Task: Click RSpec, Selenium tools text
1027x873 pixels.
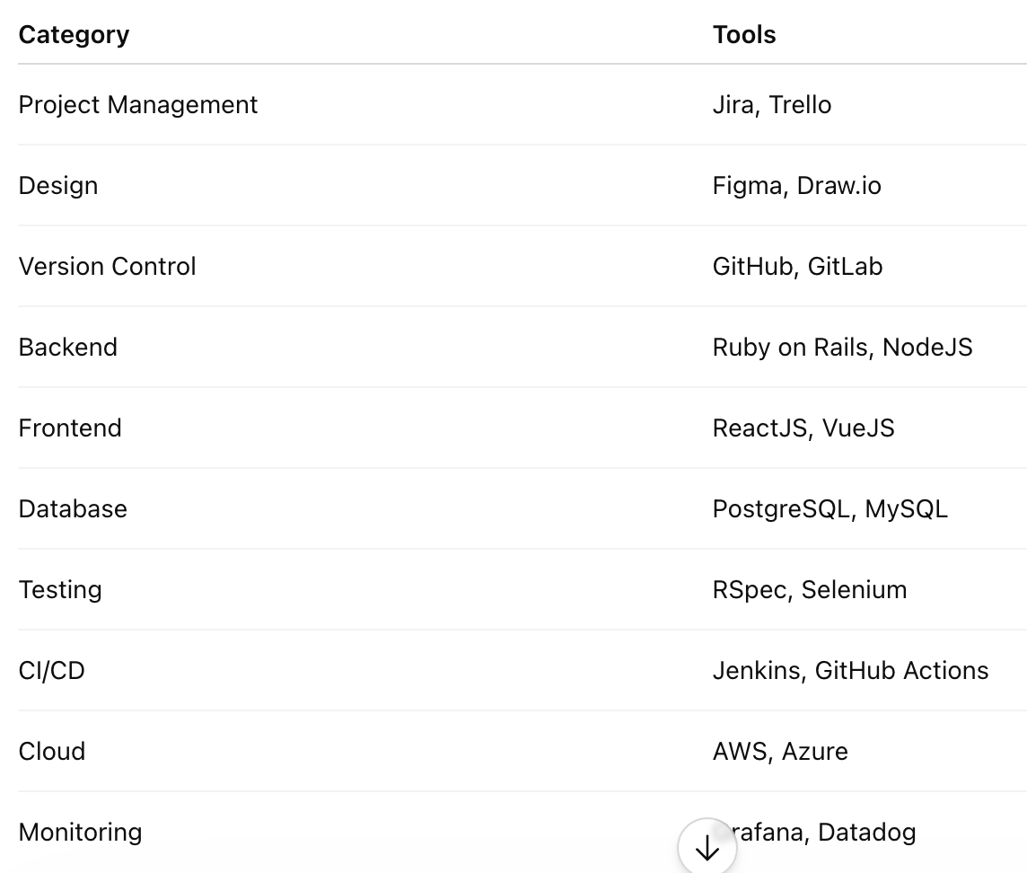Action: click(x=810, y=590)
